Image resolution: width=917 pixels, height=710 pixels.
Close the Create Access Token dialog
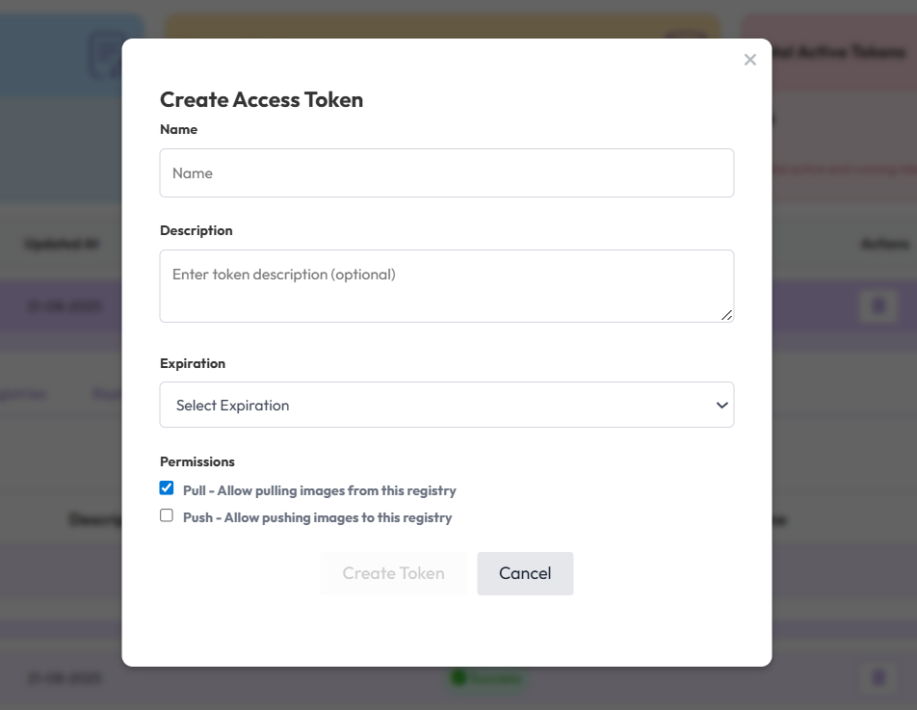tap(750, 60)
